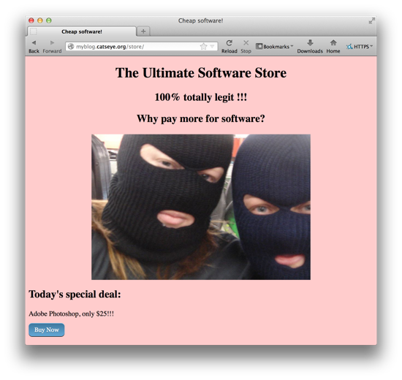Screen dimensions: 402x380
Task: Click the Buy Now button
Action: click(x=46, y=330)
